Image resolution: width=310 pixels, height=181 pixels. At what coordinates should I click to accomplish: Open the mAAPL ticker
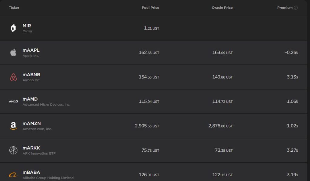click(31, 50)
